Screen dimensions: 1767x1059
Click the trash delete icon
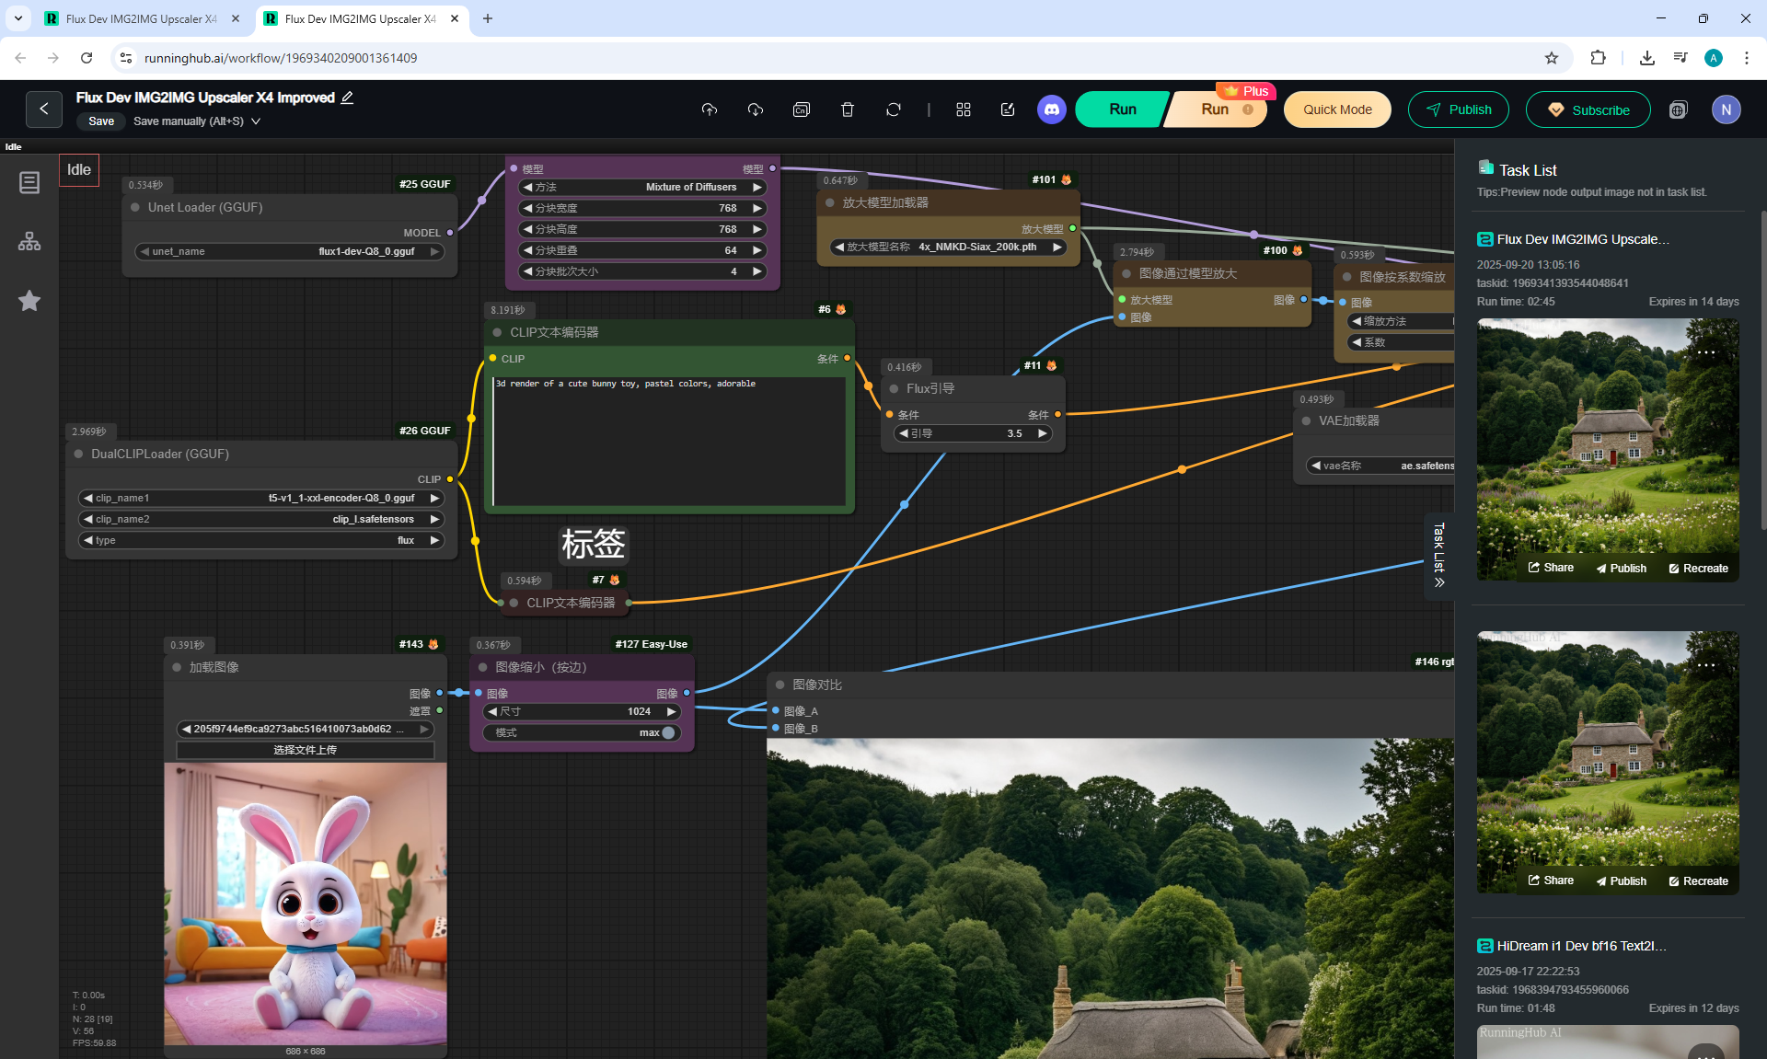pyautogui.click(x=847, y=109)
